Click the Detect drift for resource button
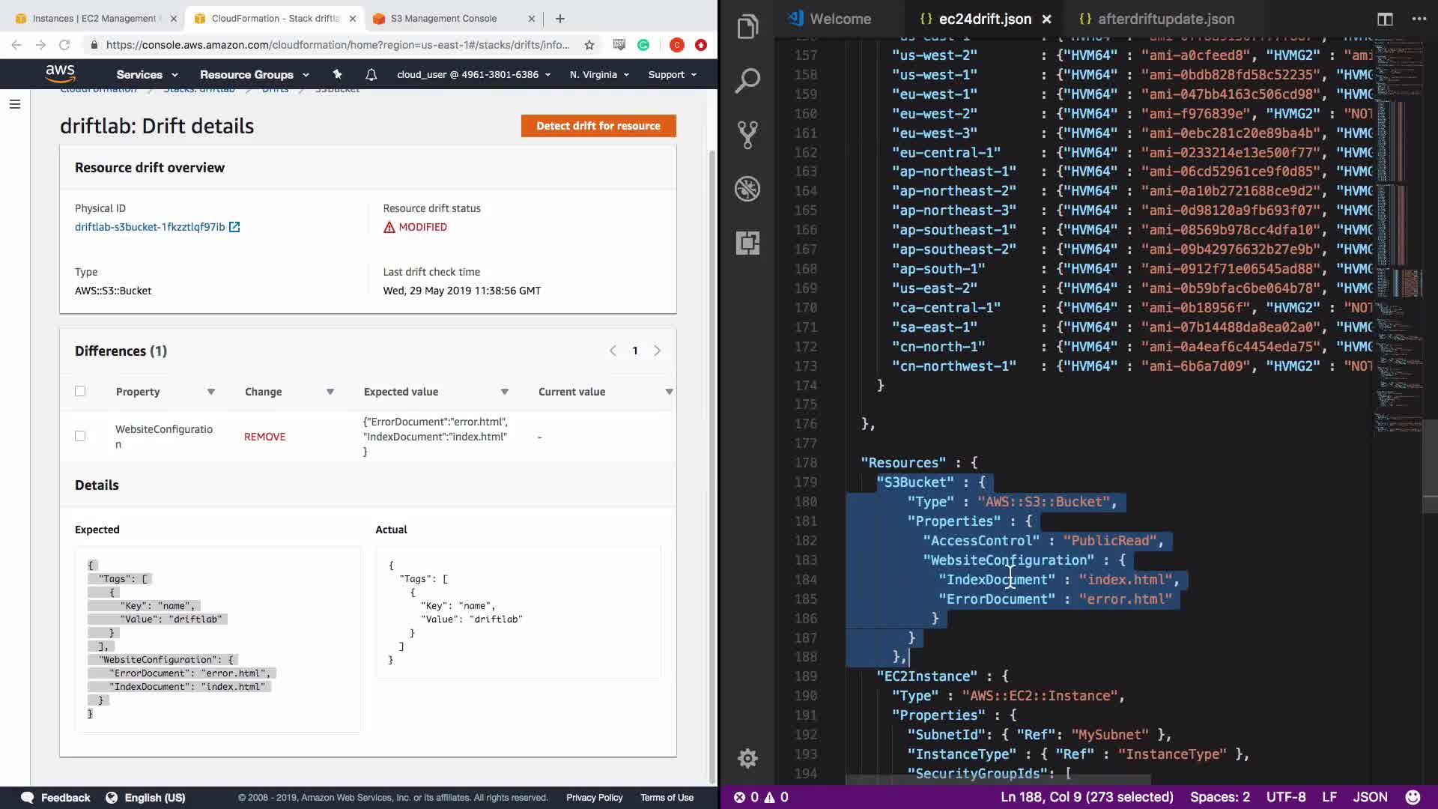Viewport: 1438px width, 809px height. click(598, 126)
